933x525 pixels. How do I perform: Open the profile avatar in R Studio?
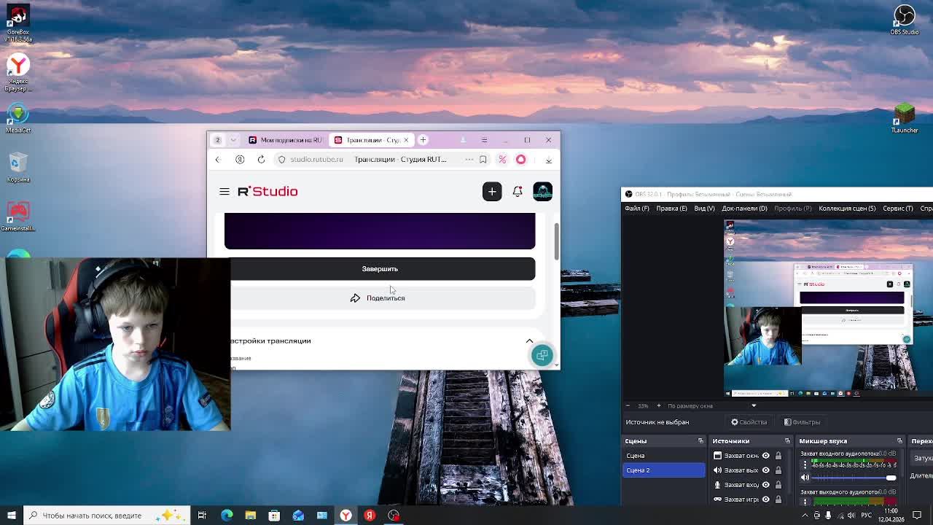coord(543,191)
